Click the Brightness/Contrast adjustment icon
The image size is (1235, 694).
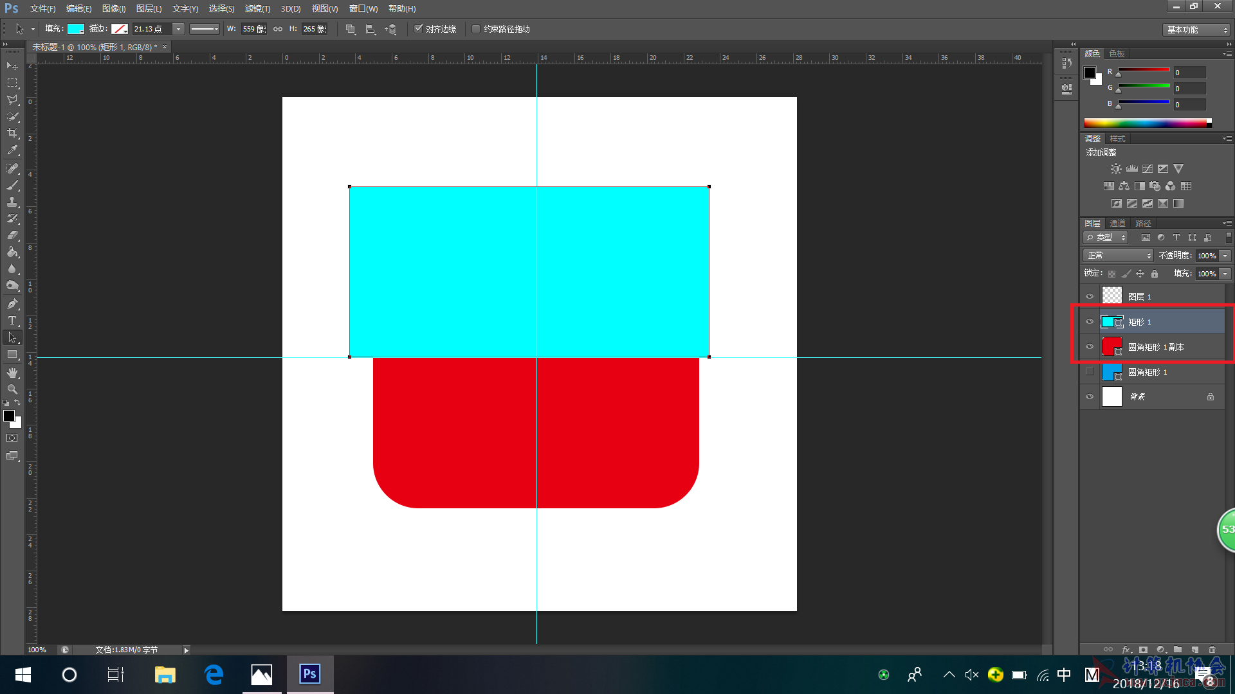tap(1116, 168)
